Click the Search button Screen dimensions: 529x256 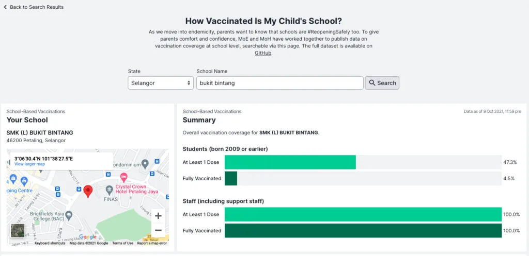382,83
